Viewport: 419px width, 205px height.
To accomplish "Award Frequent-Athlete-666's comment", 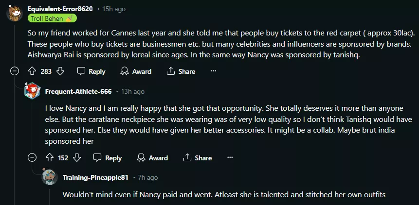I will coord(153,158).
